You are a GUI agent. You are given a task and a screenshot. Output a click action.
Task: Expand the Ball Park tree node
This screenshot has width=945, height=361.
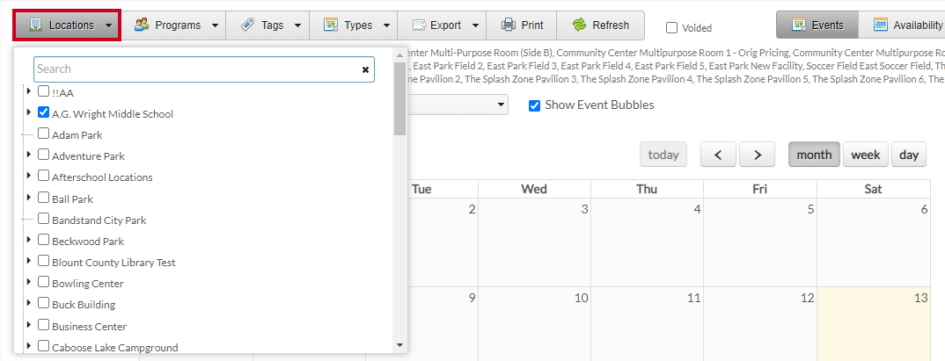pyautogui.click(x=28, y=198)
